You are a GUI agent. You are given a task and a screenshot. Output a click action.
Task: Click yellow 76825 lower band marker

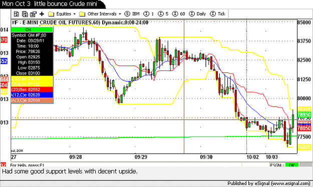tap(304, 147)
